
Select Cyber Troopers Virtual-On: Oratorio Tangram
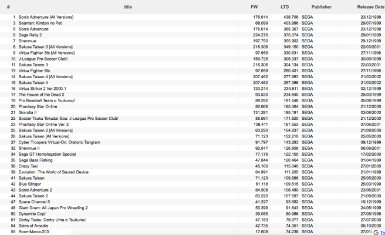click(x=59, y=142)
